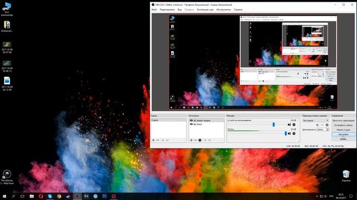Click 'Остановить запись' stop recording button
Screen dimensions: 357x200
[x=344, y=125]
